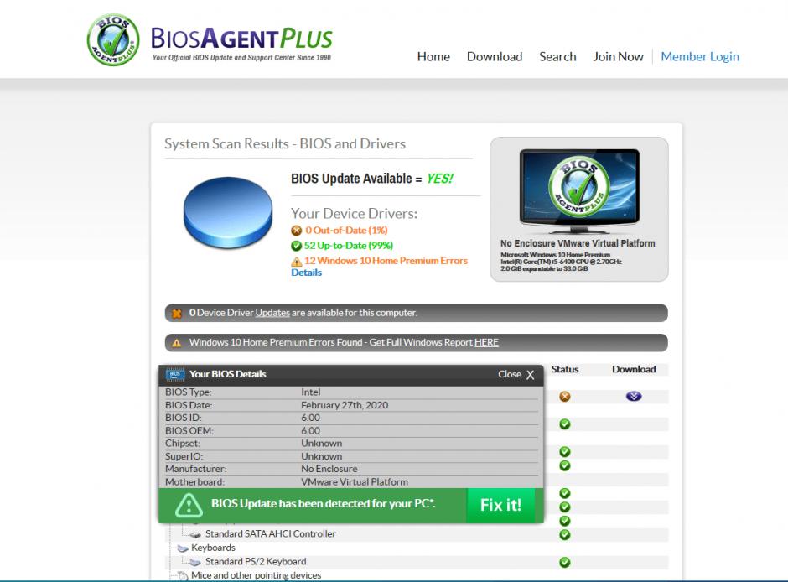Click the BIOS Date value February 27th, 2020

[x=345, y=405]
